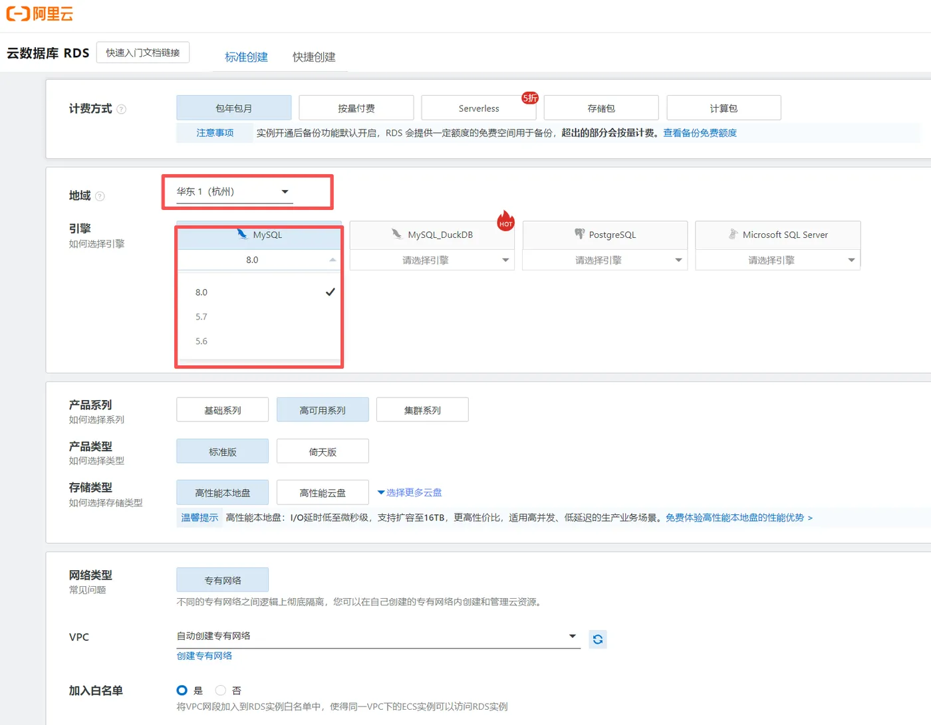Select 倚天版 product type
This screenshot has height=725, width=931.
323,451
